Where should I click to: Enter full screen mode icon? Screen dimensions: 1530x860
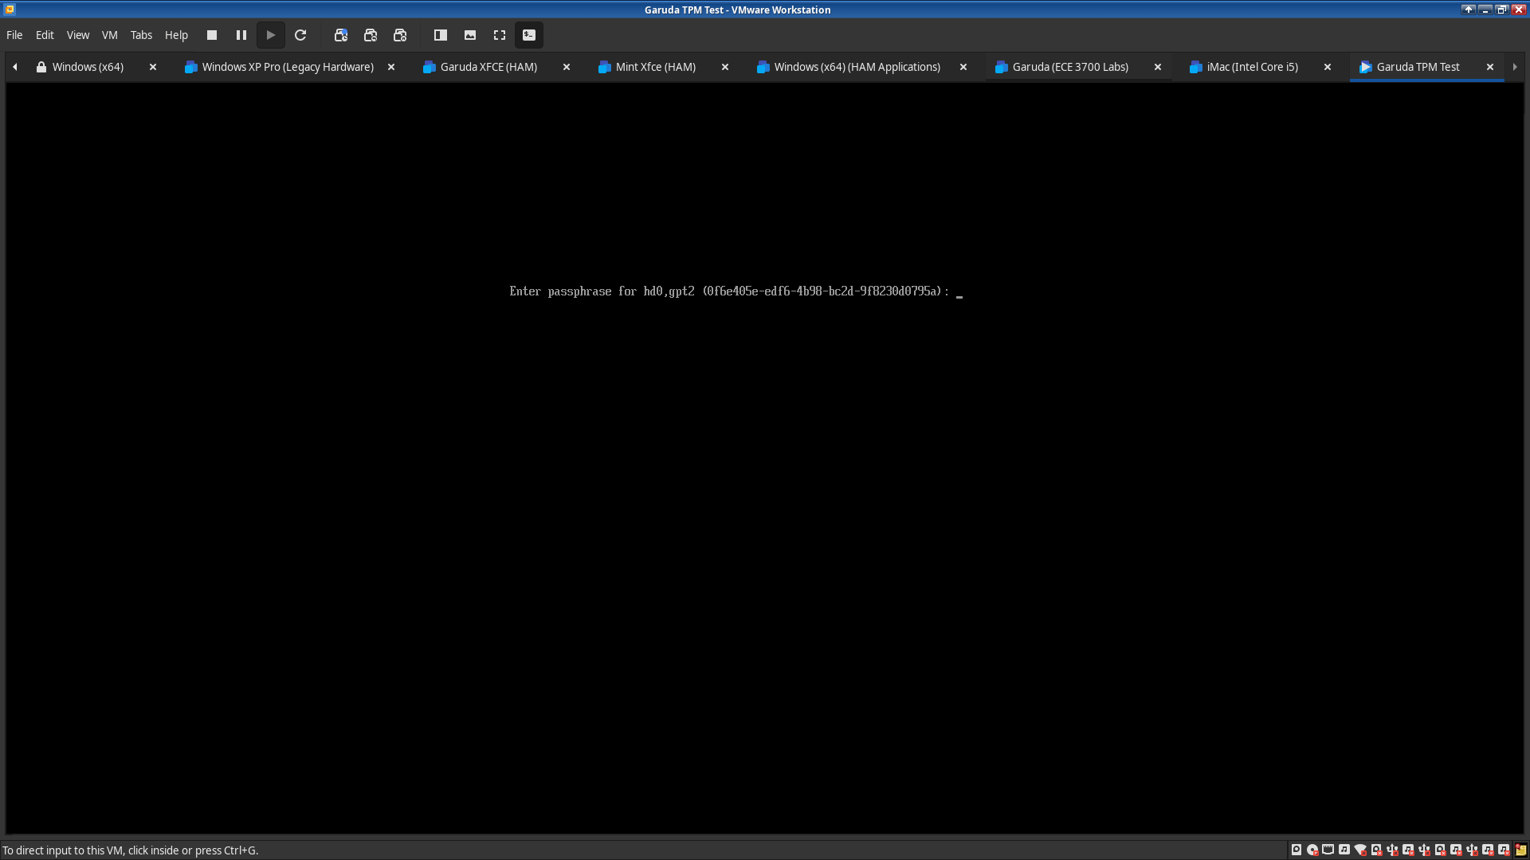pyautogui.click(x=500, y=35)
